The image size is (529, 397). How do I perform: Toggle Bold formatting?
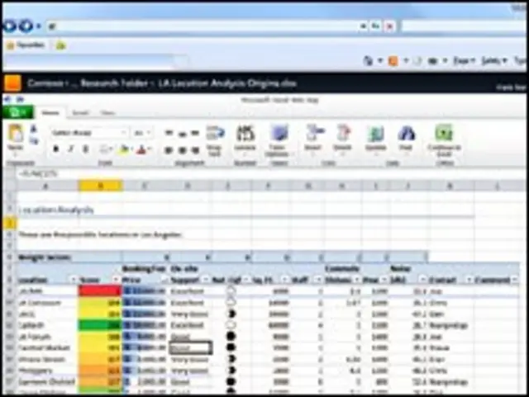click(56, 149)
